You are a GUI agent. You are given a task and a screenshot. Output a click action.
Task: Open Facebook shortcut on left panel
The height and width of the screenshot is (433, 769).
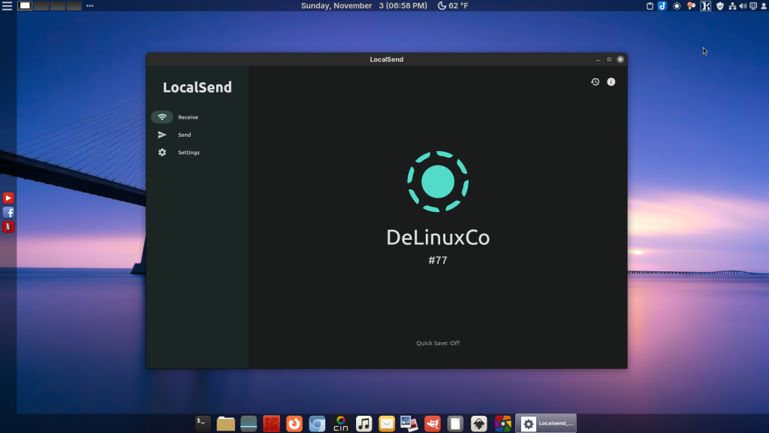(x=8, y=213)
